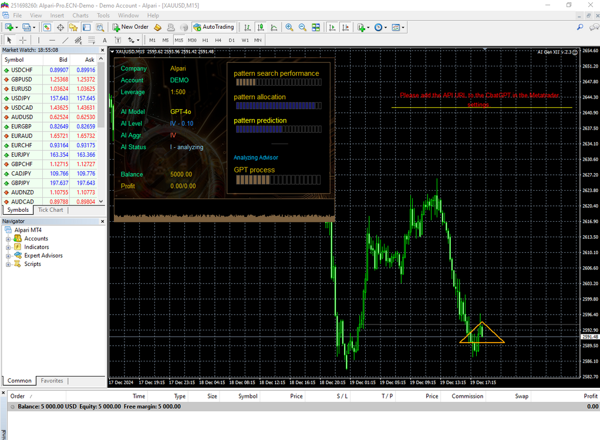
Task: Click the Zoom In magnifier icon
Action: click(x=289, y=27)
